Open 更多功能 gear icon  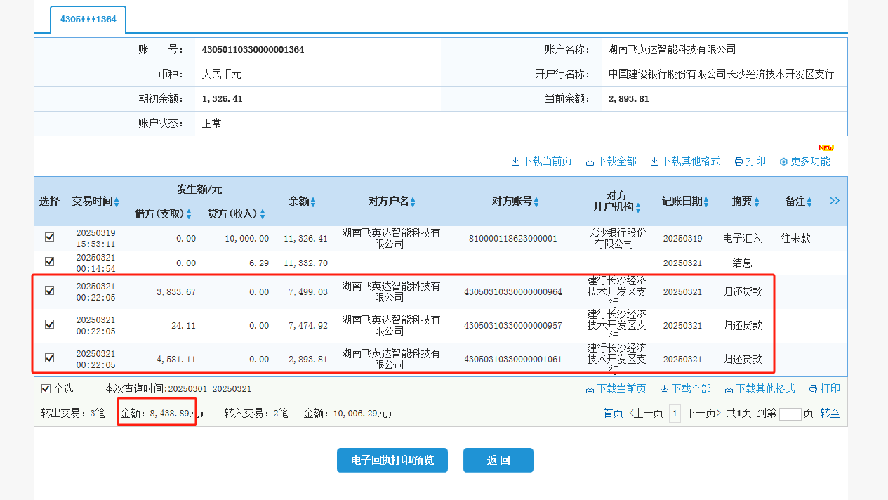point(783,162)
